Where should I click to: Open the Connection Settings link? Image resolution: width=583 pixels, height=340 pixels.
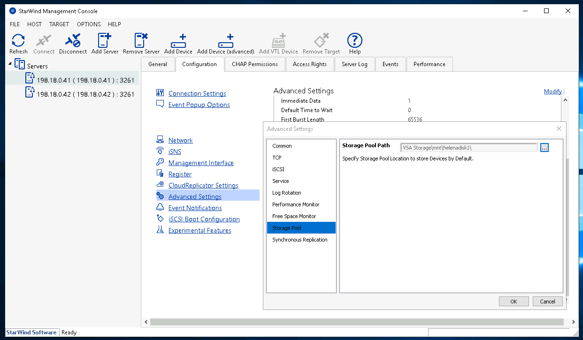(197, 93)
